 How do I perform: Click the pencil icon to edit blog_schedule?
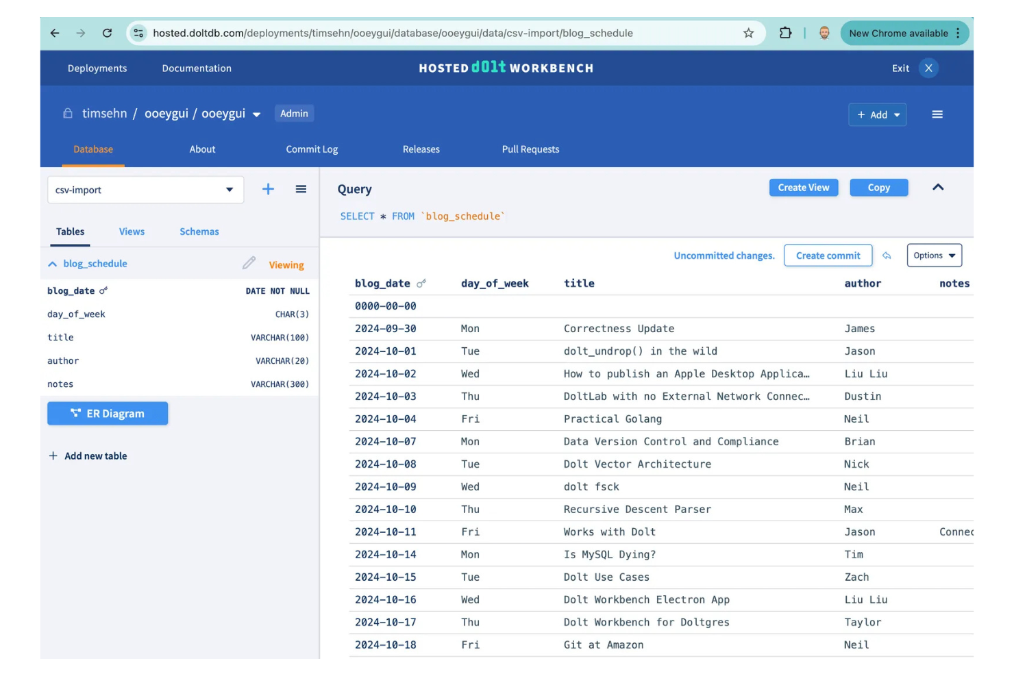(x=249, y=263)
